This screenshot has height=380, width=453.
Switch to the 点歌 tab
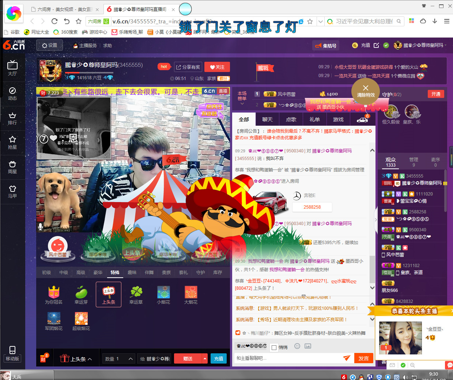[x=291, y=119]
